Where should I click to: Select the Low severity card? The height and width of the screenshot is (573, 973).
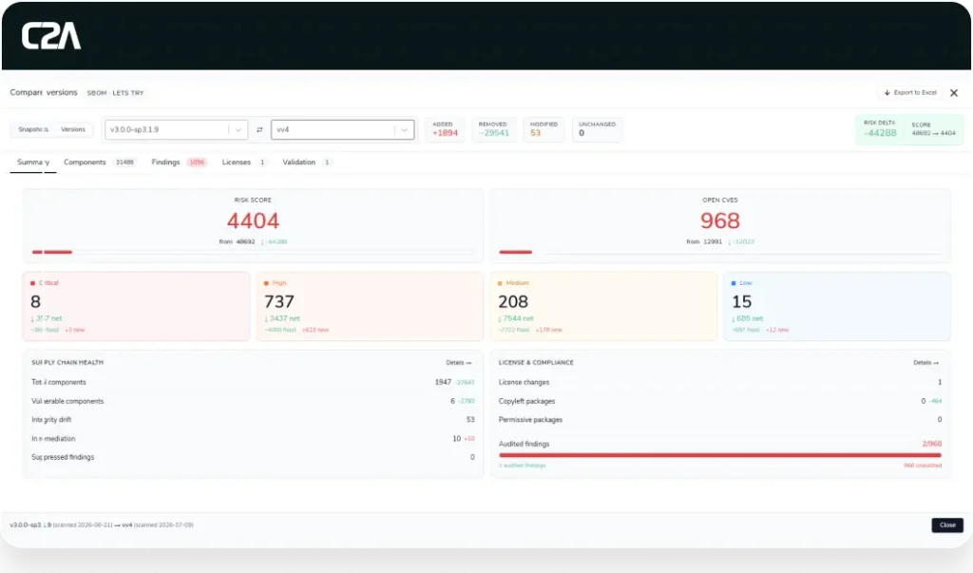coord(836,306)
